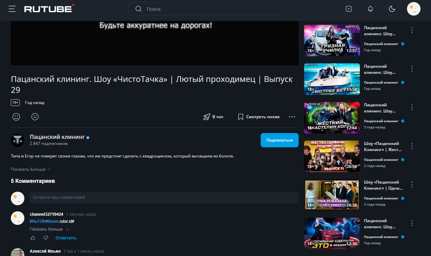The image size is (431, 256).
Task: Expand description with Показать больше under description
Action: tap(31, 169)
